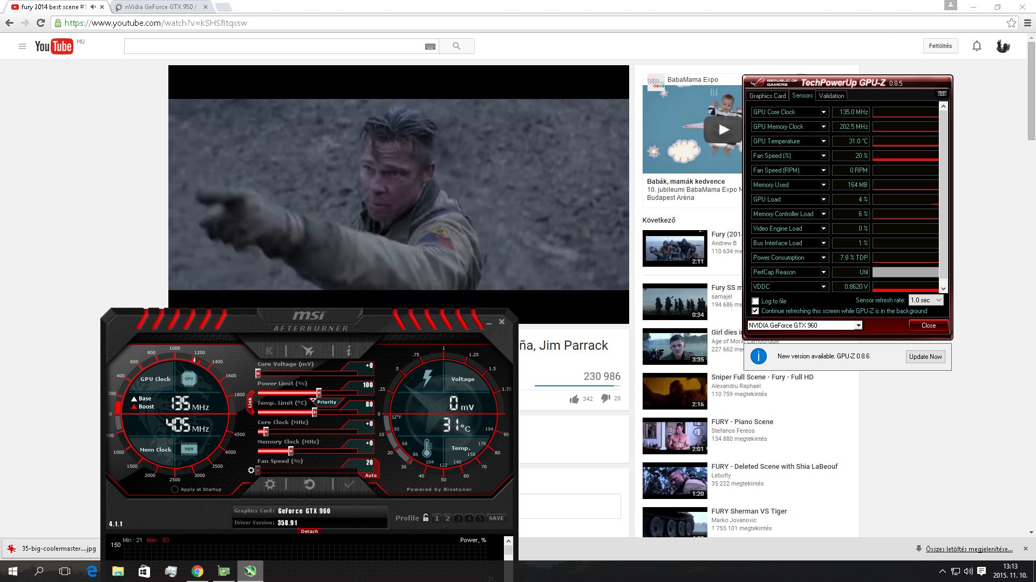This screenshot has width=1036, height=582.
Task: Toggle the Priority marker for temp limit
Action: point(326,402)
